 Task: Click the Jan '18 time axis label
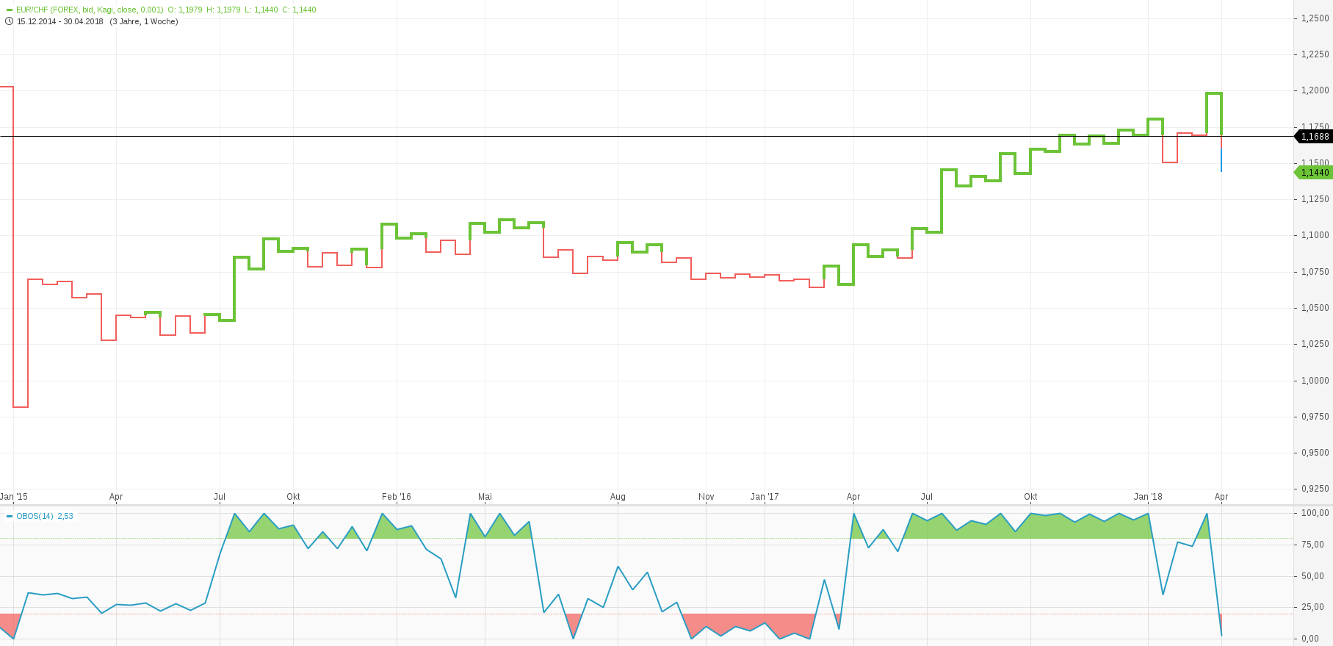1148,497
